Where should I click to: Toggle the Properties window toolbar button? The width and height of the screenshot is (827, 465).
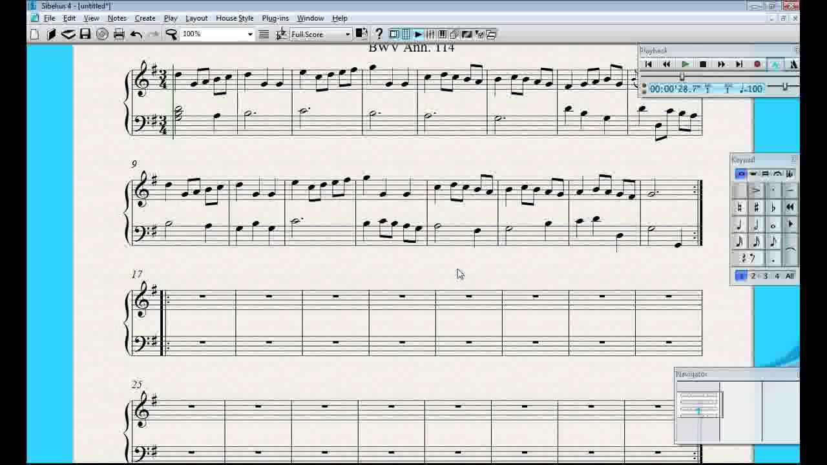point(479,34)
